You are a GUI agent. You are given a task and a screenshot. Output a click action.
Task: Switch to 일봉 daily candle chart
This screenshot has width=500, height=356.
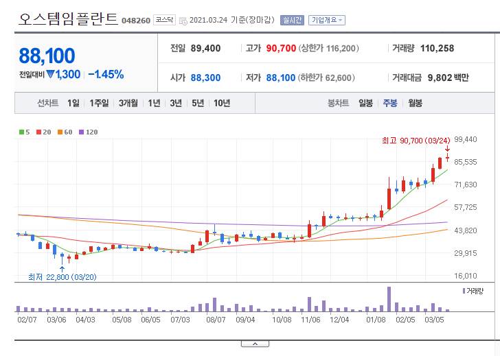[x=366, y=103]
